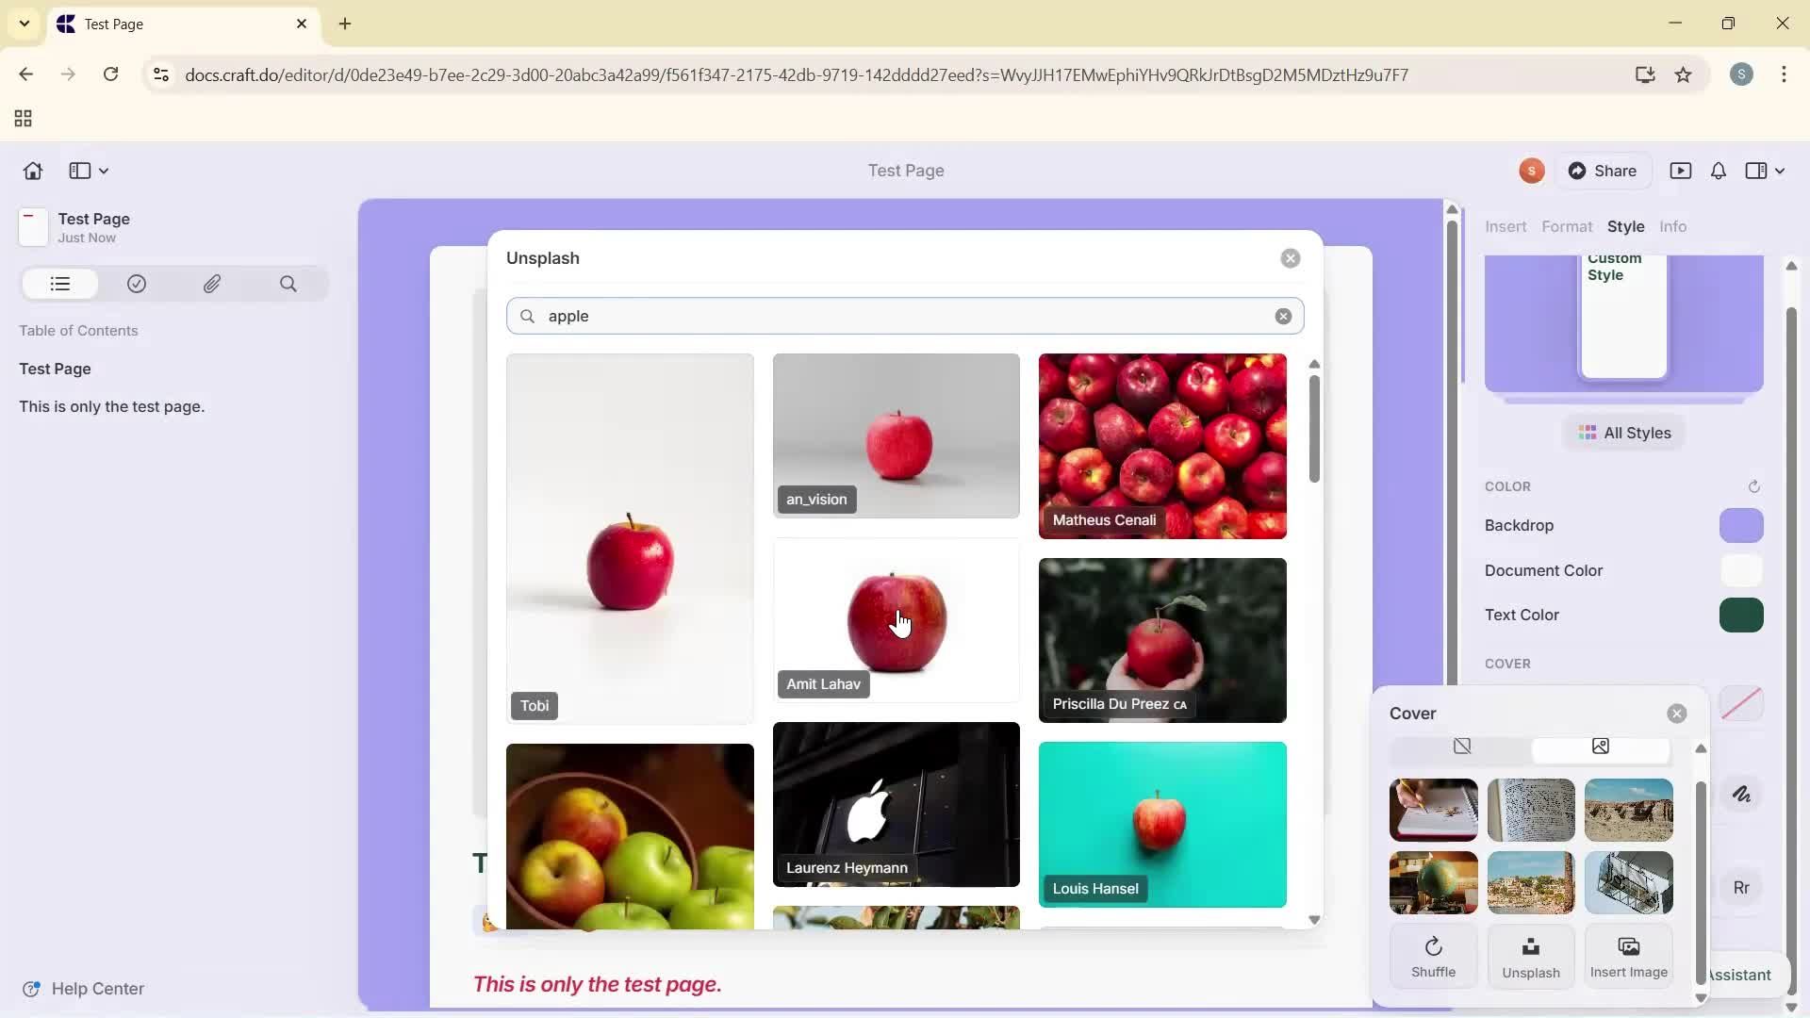This screenshot has width=1810, height=1018.
Task: Open the Help Center link
Action: 97,988
